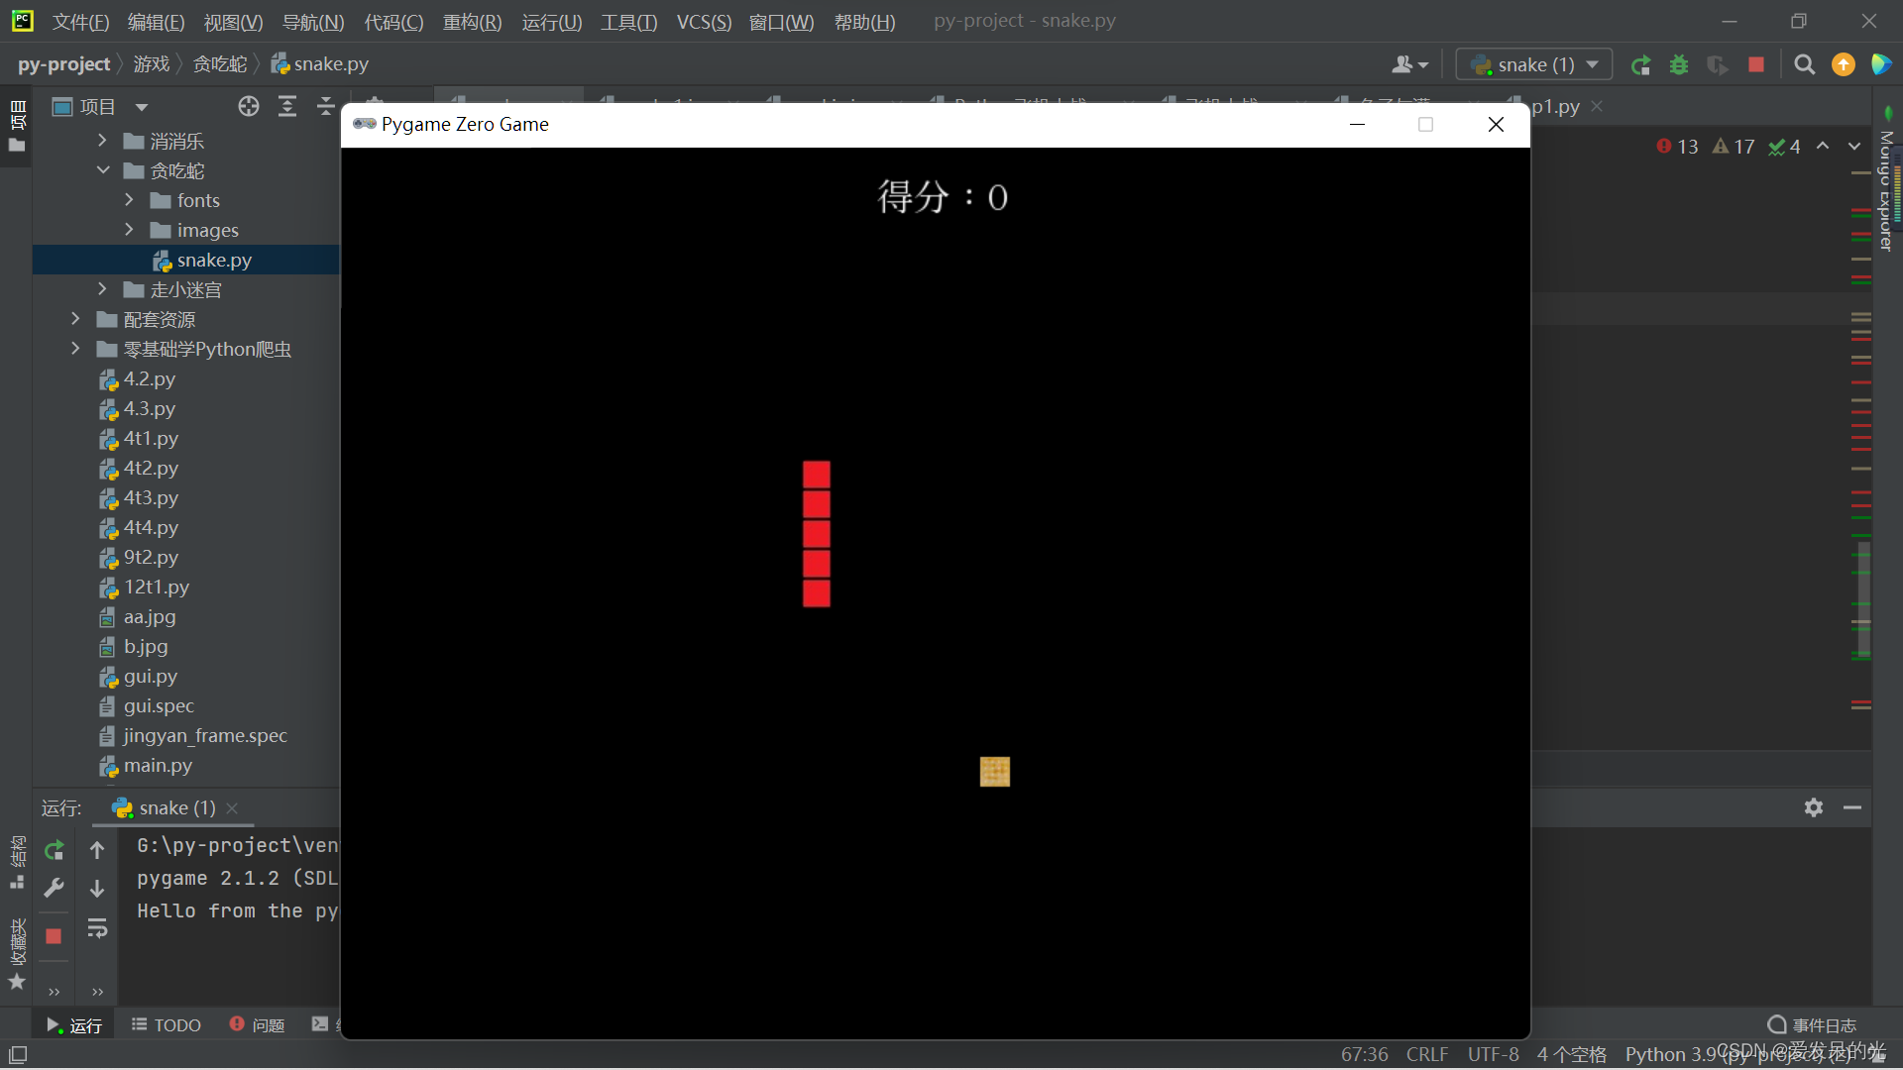Close the snake (1) run tab

click(232, 808)
